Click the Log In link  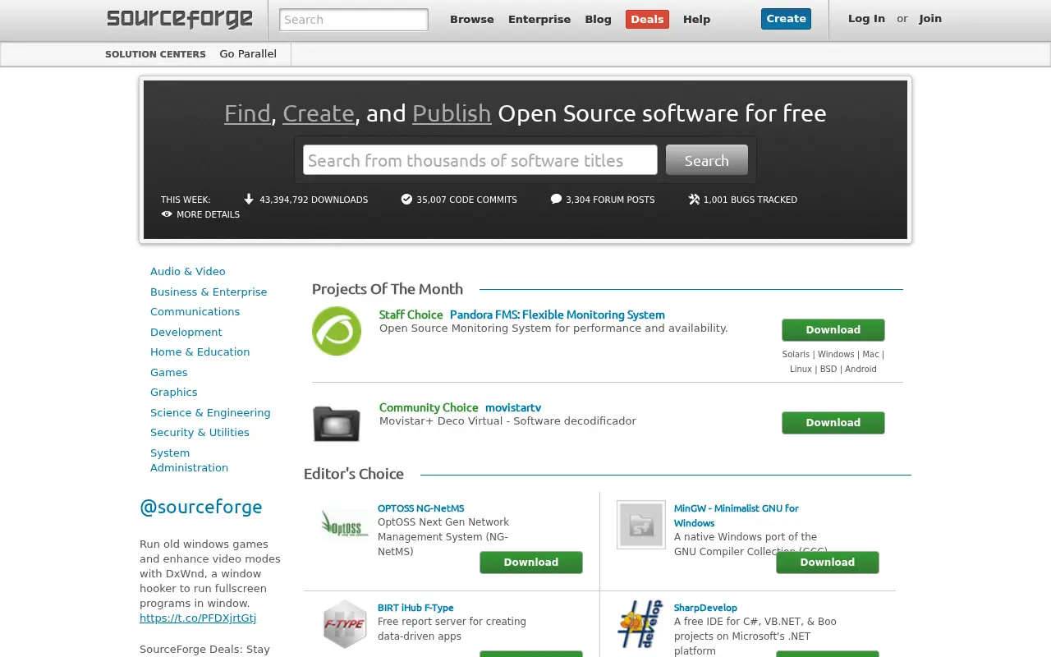pyautogui.click(x=866, y=19)
